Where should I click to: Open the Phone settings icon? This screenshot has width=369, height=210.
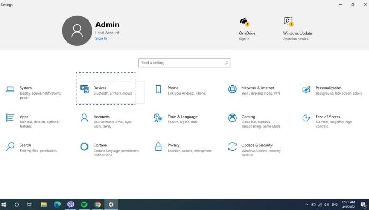pyautogui.click(x=158, y=89)
